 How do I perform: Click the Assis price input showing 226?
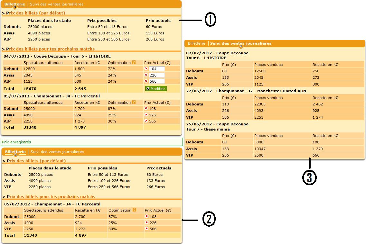[x=157, y=75]
